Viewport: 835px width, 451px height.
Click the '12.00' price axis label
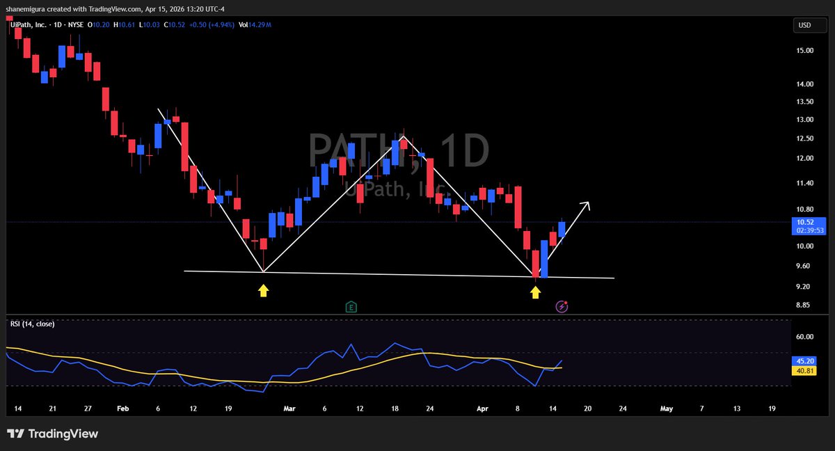point(804,158)
